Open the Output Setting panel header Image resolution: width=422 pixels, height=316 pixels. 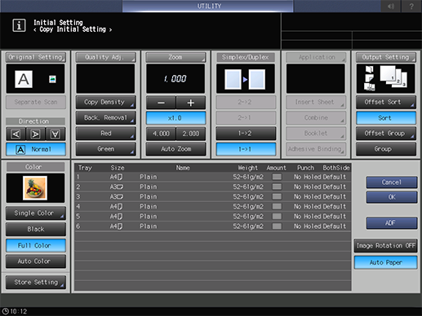click(x=386, y=57)
